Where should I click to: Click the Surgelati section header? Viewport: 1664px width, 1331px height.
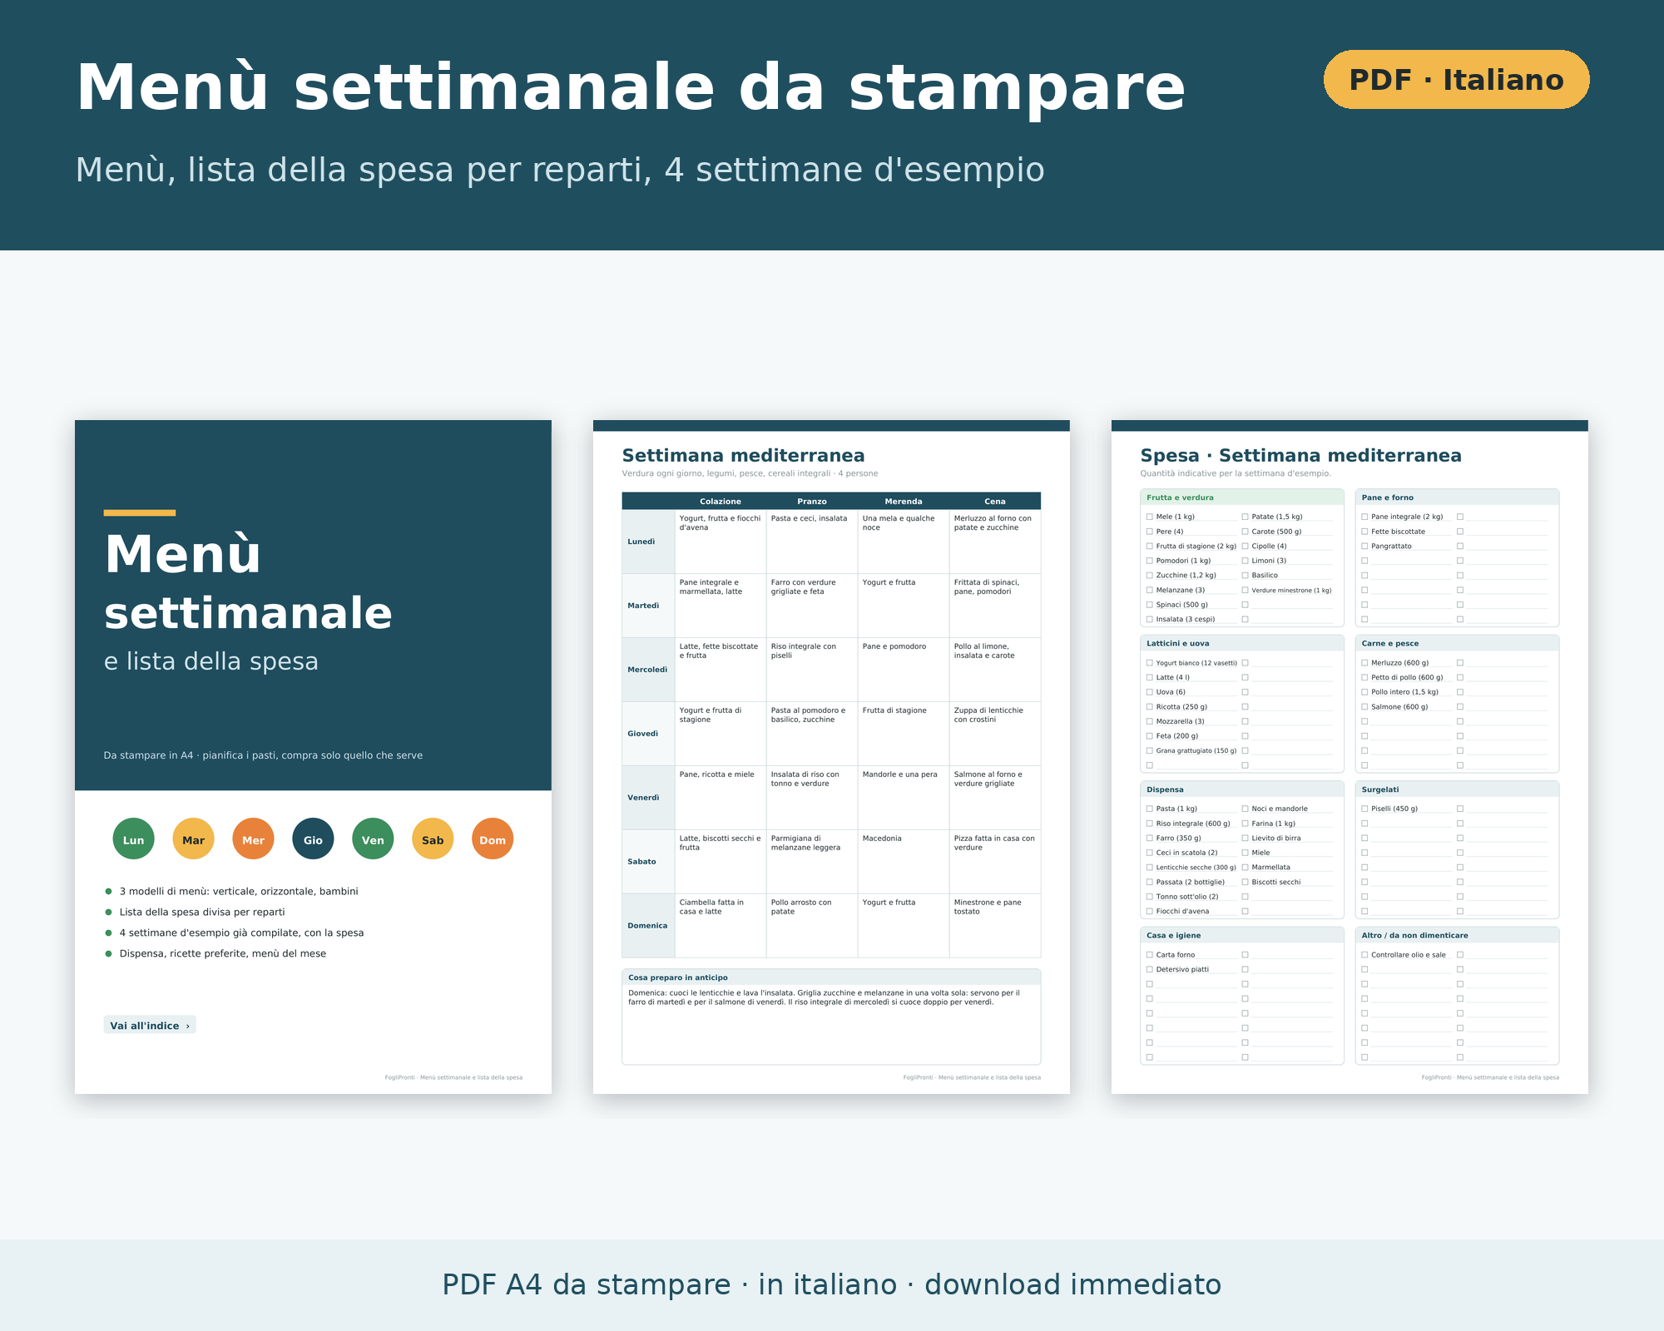(x=1457, y=789)
